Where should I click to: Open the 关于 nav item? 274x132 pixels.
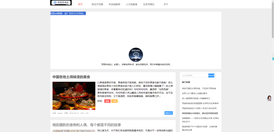[x=166, y=4]
